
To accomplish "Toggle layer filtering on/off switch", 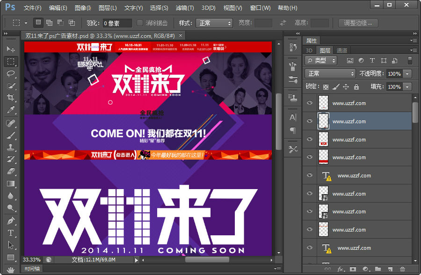I will pos(410,61).
